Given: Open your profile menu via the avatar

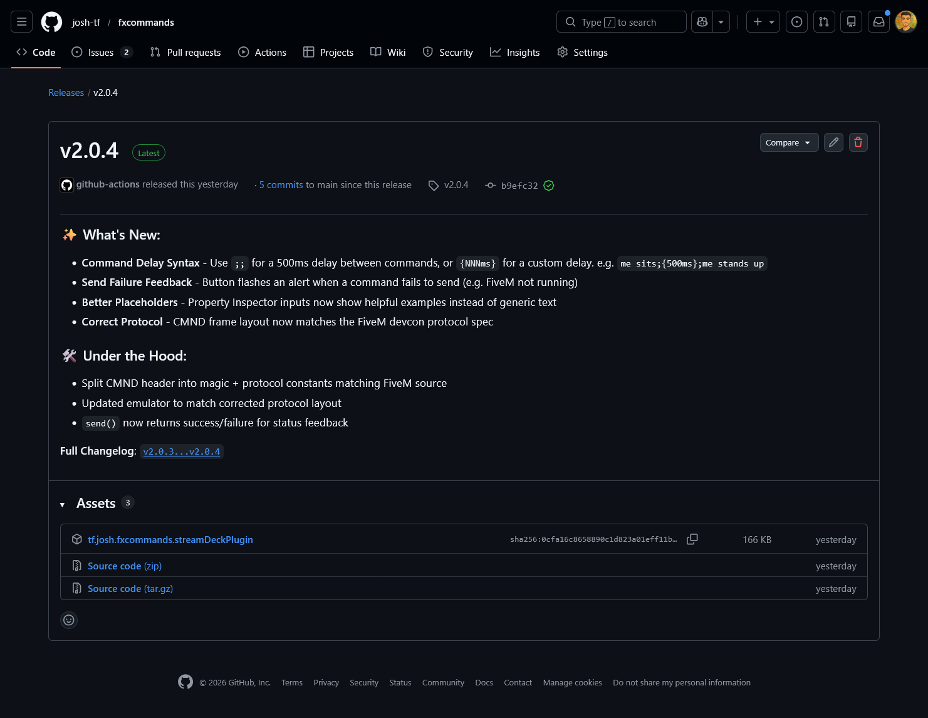Looking at the screenshot, I should click(905, 21).
